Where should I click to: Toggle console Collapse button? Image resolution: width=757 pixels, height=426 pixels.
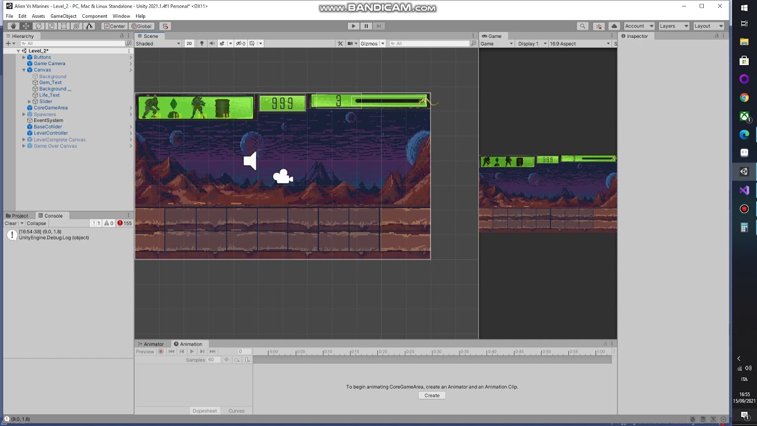coord(36,223)
